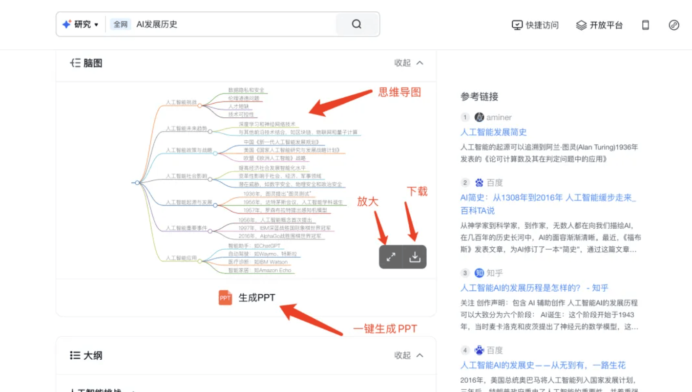The height and width of the screenshot is (392, 692).
Task: Click the orange PPT file icon
Action: point(225,298)
